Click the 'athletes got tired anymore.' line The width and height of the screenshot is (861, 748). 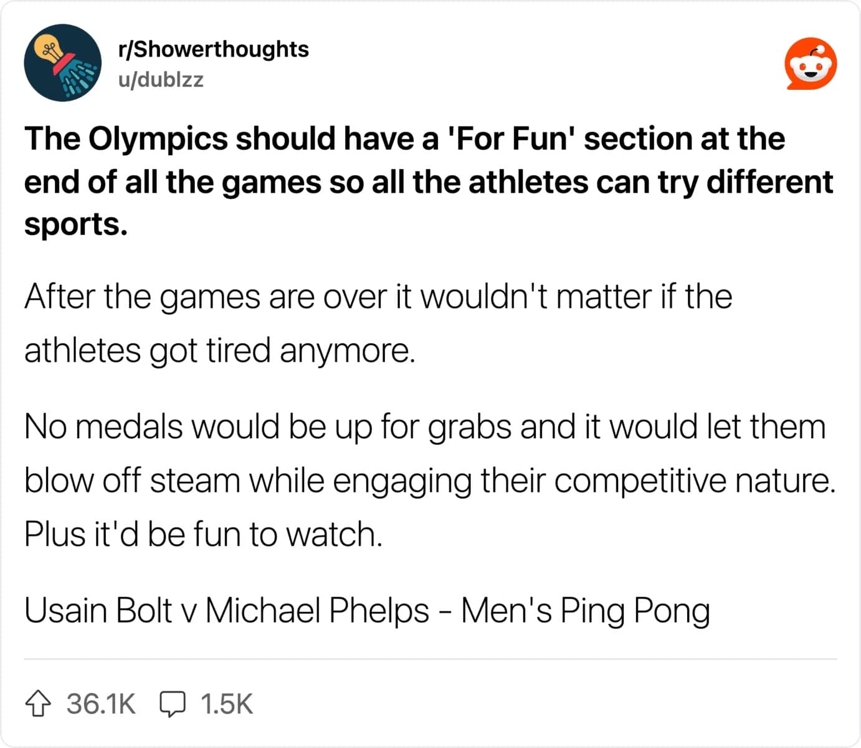point(219,350)
